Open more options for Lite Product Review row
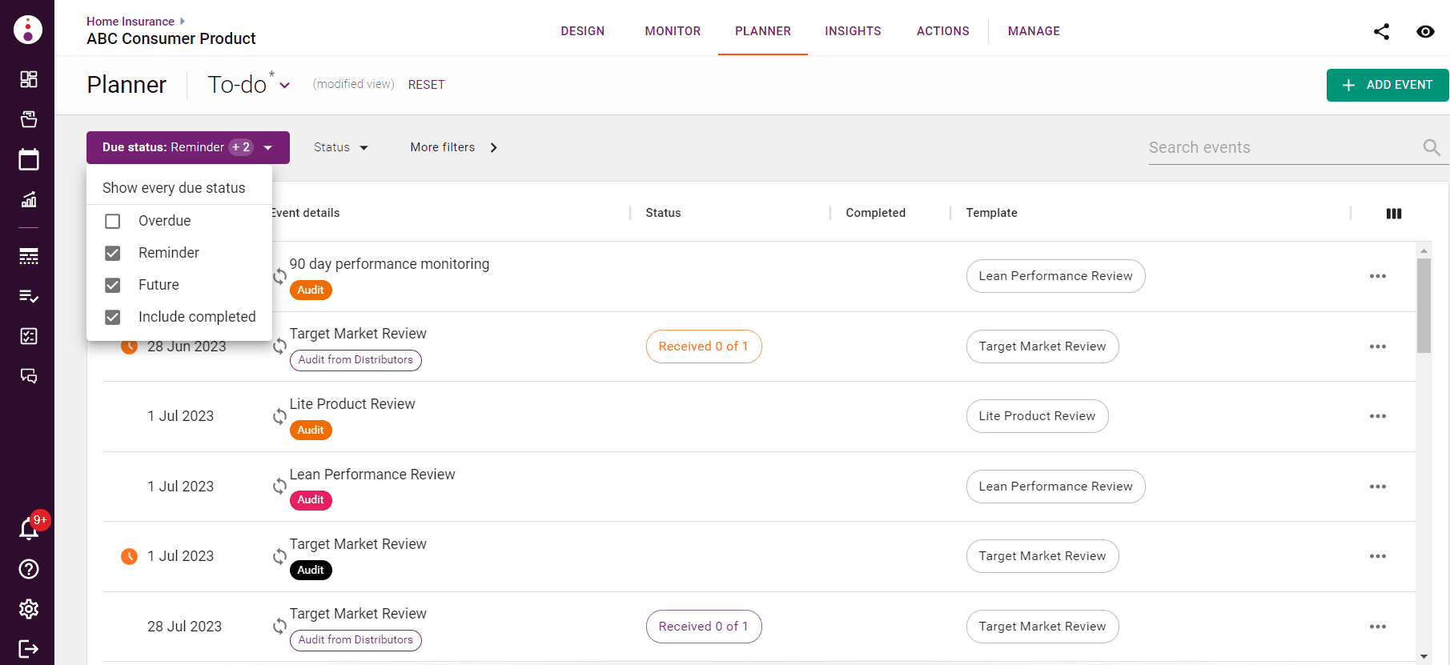 [1377, 416]
